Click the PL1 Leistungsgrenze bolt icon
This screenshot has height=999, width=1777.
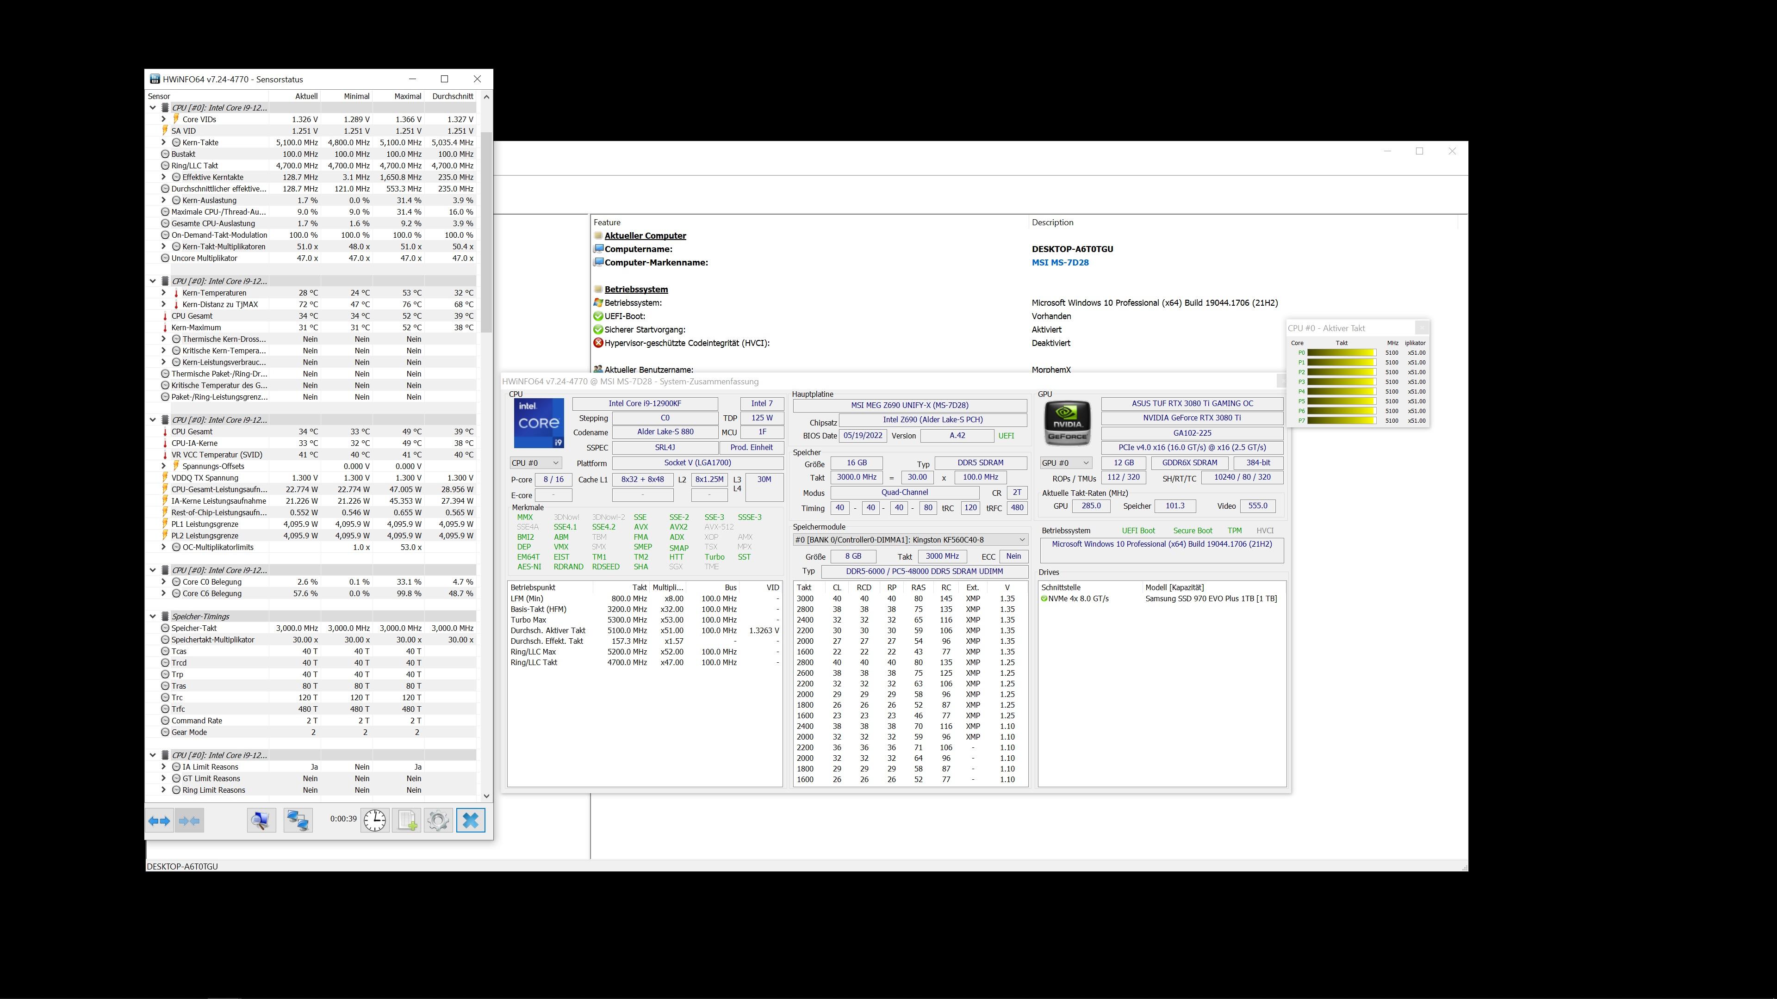(165, 524)
